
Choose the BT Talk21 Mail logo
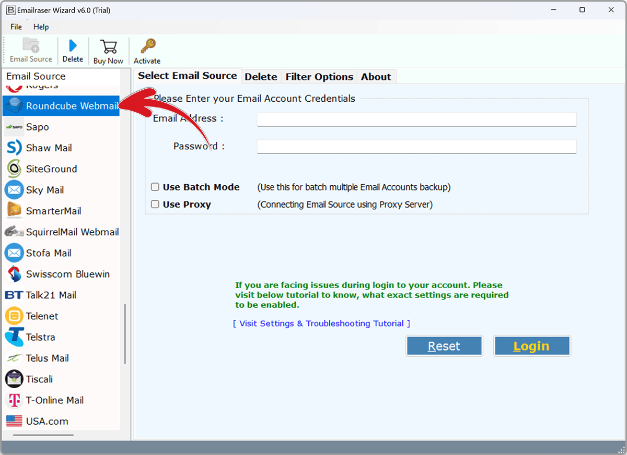click(x=14, y=295)
